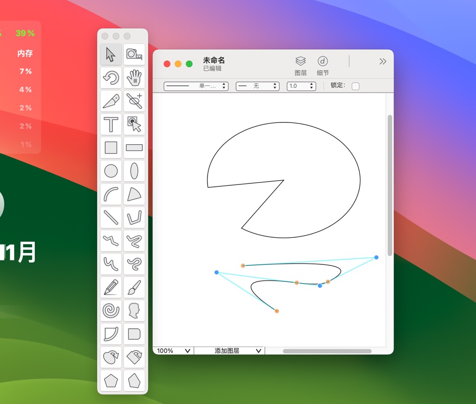Open the 单一 line style dropdown

point(195,86)
